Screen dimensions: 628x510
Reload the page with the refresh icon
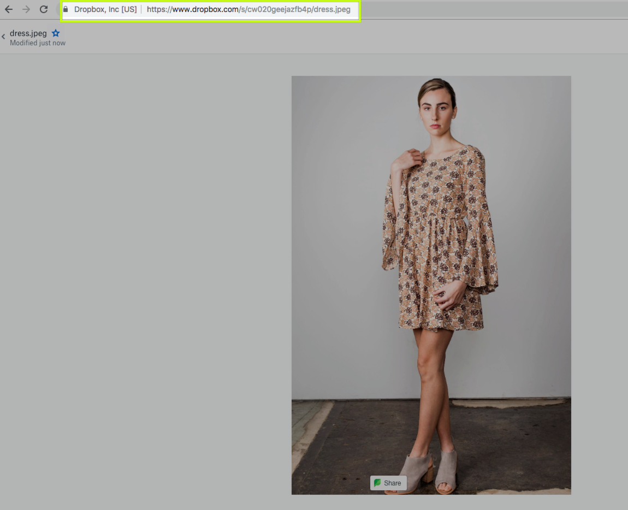click(44, 9)
